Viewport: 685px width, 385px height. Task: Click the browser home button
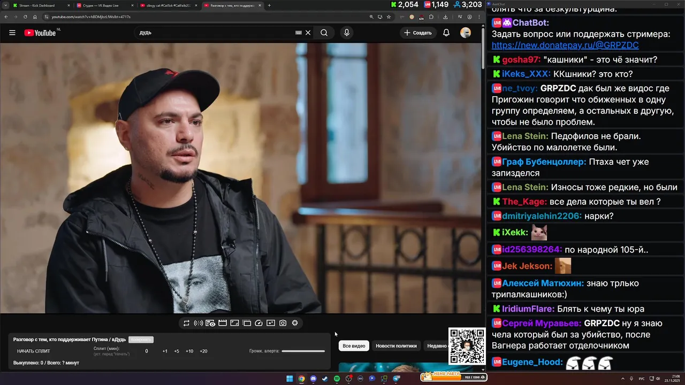35,17
